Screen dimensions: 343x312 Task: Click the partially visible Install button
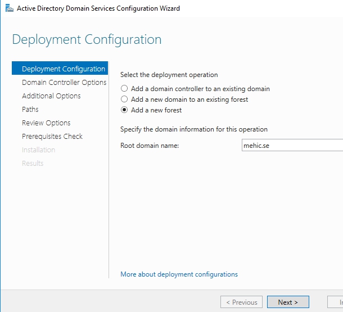(x=336, y=302)
